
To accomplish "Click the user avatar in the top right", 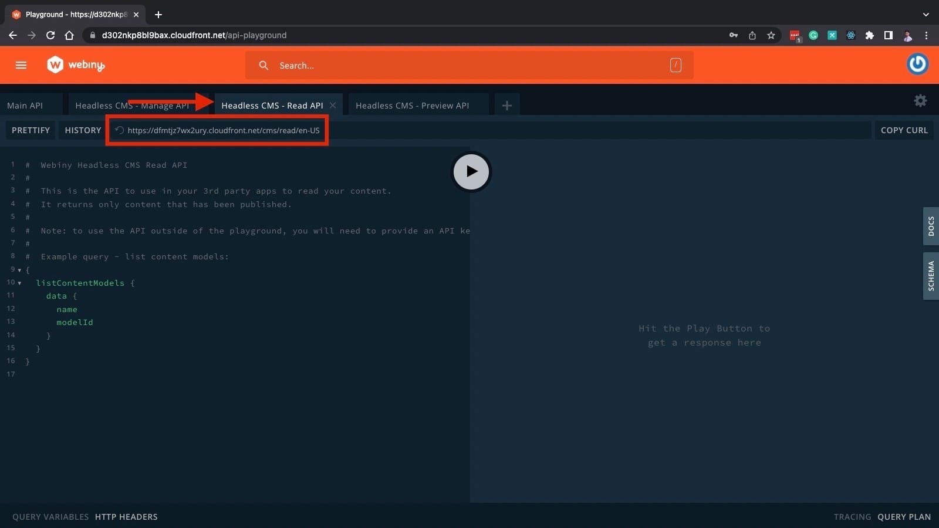I will tap(917, 65).
